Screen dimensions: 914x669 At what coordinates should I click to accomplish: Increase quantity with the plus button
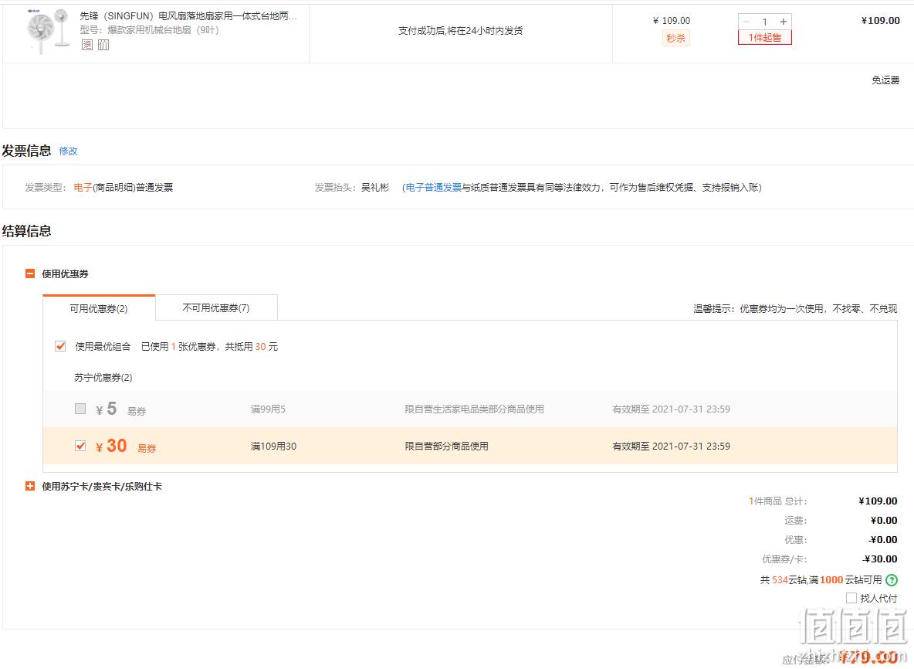[784, 22]
